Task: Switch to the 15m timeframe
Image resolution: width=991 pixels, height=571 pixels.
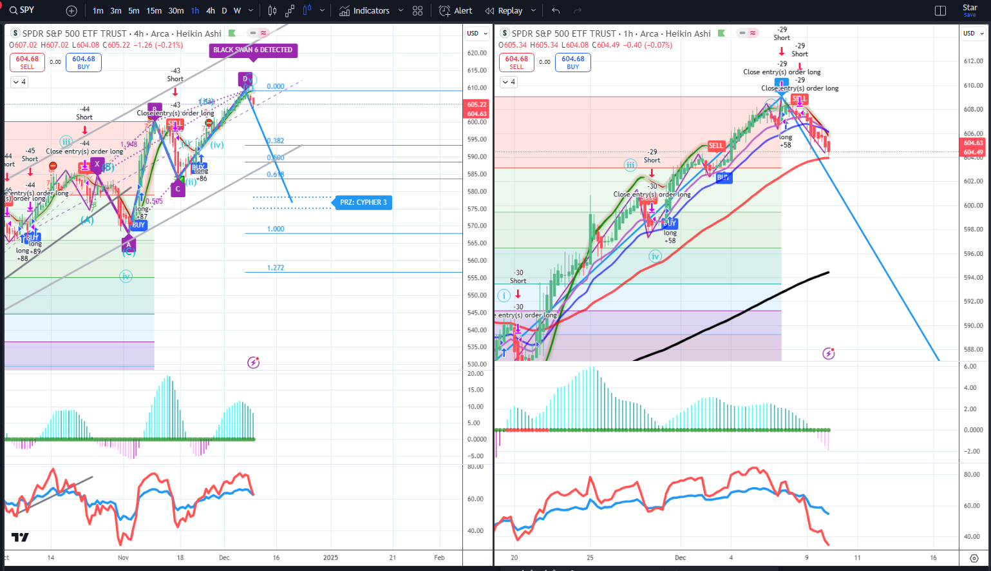Action: click(154, 11)
